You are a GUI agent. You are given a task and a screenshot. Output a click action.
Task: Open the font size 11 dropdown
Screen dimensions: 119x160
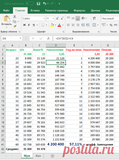pyautogui.click(x=53, y=18)
